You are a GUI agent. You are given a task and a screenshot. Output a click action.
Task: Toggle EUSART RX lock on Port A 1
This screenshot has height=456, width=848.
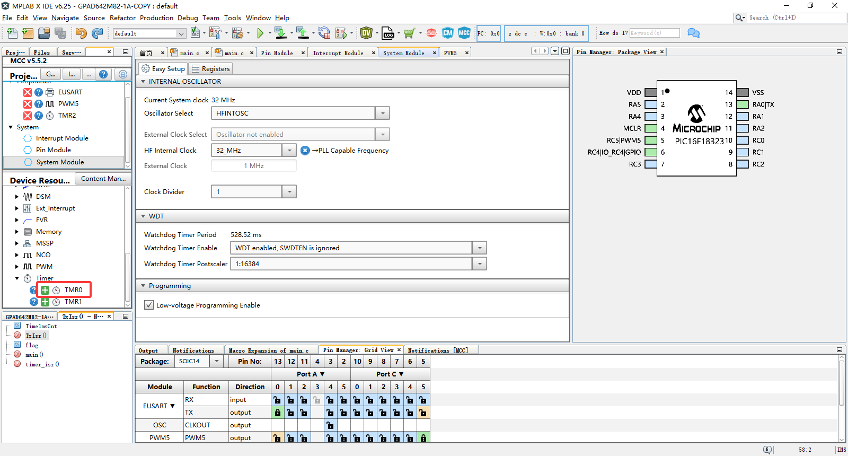pyautogui.click(x=290, y=400)
